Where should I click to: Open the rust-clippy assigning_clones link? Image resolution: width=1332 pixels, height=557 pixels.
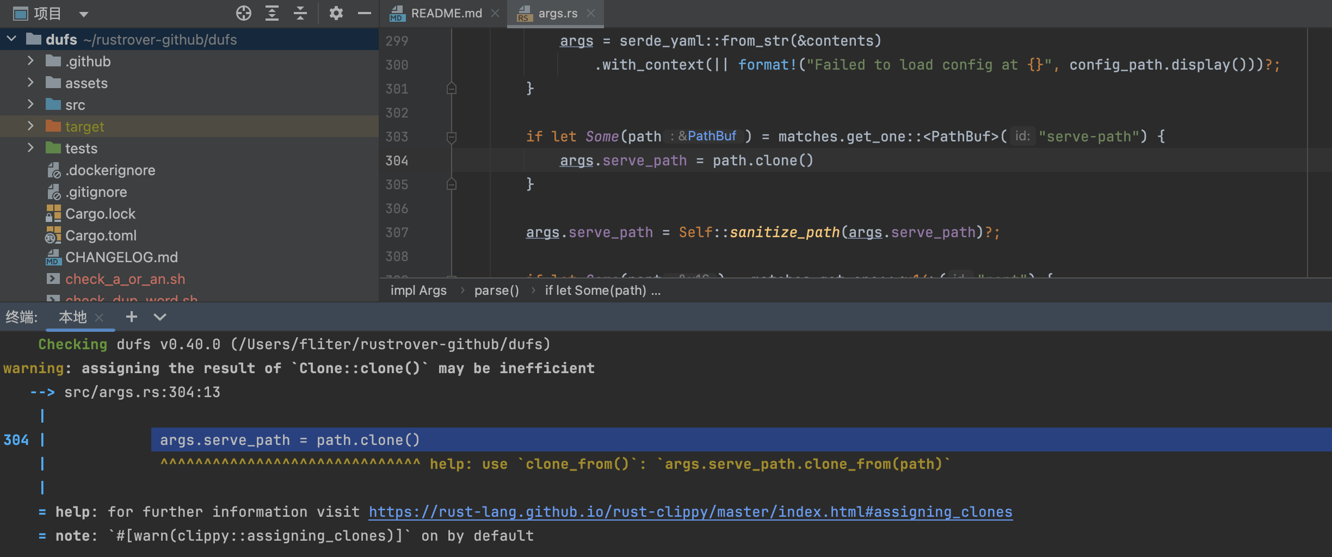pos(690,512)
